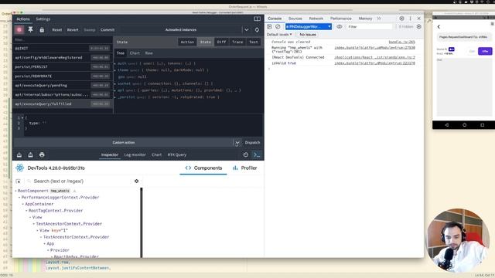
Task: Collapse the Custom action dispatcher chevron
Action: tap(237, 143)
